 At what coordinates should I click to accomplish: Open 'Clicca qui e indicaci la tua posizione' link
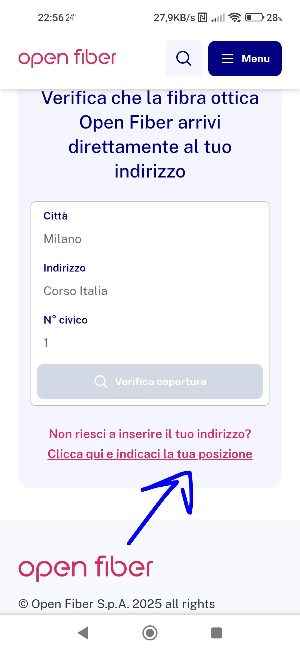(150, 454)
